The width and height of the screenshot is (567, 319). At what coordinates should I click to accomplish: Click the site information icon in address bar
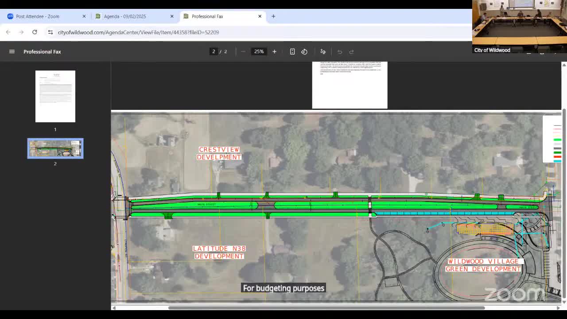point(50,32)
